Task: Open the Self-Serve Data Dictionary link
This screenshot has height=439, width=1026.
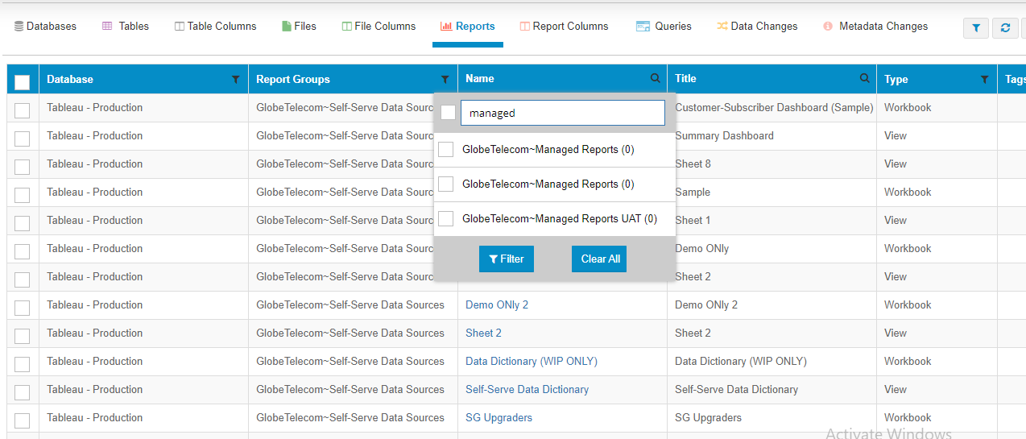Action: pyautogui.click(x=527, y=389)
